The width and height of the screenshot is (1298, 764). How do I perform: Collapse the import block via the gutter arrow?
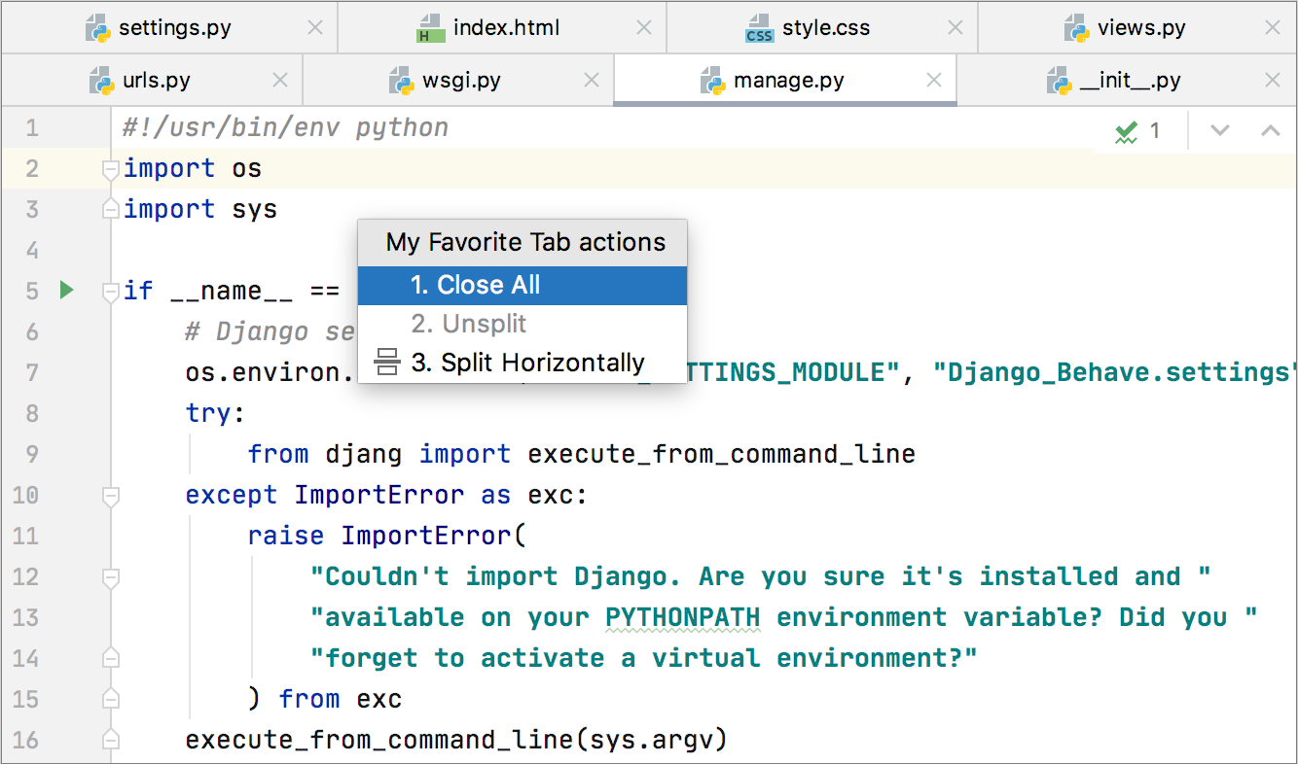[110, 168]
